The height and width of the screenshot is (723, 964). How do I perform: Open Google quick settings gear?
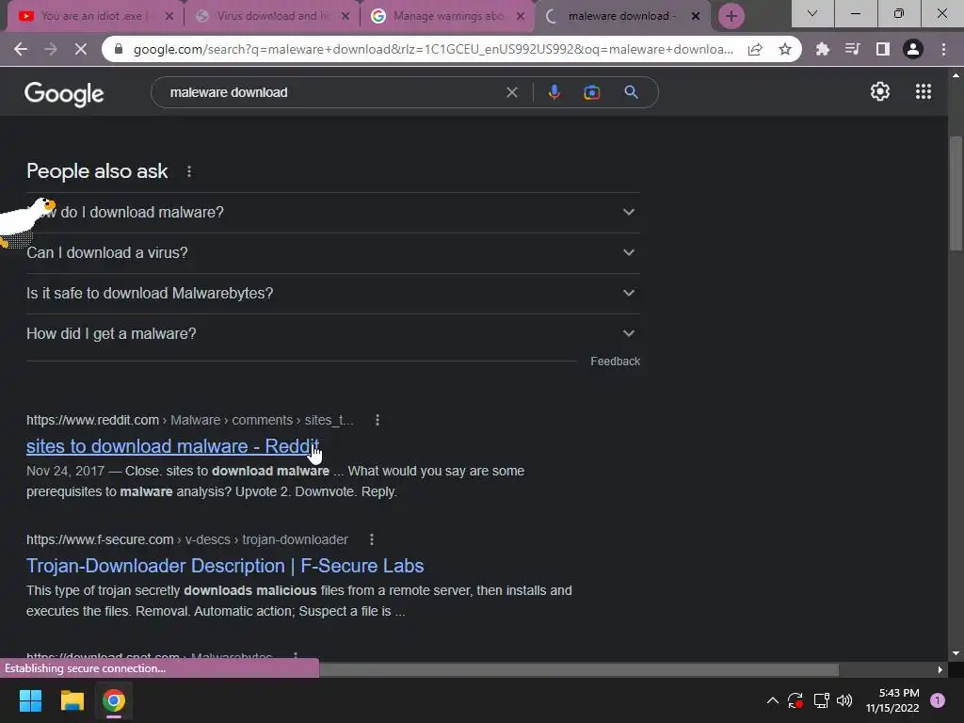pyautogui.click(x=880, y=91)
